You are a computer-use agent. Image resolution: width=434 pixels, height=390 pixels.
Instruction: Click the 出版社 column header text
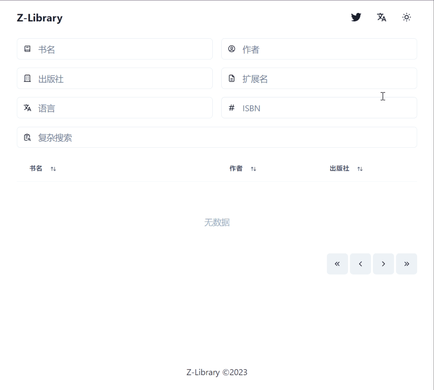click(340, 168)
